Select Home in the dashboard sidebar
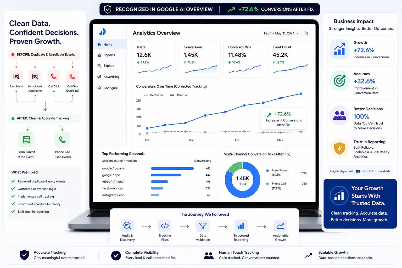Image resolution: width=402 pixels, height=268 pixels. tap(110, 44)
